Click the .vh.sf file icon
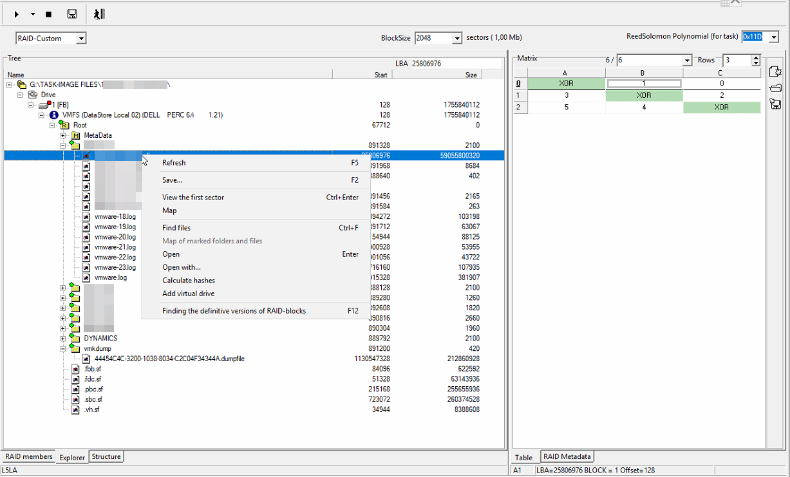The height and width of the screenshot is (477, 790). tap(75, 410)
